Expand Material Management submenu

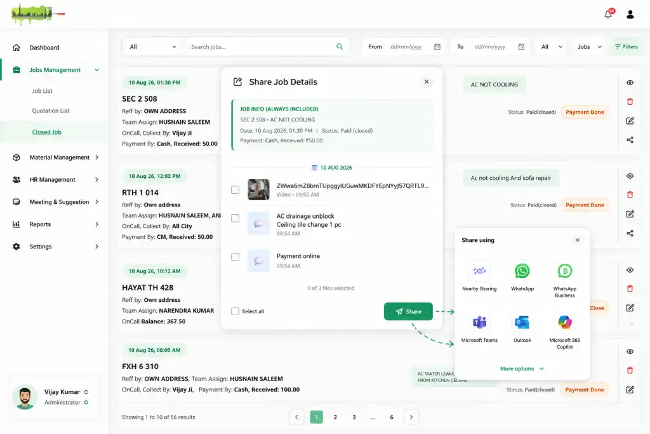pos(96,157)
